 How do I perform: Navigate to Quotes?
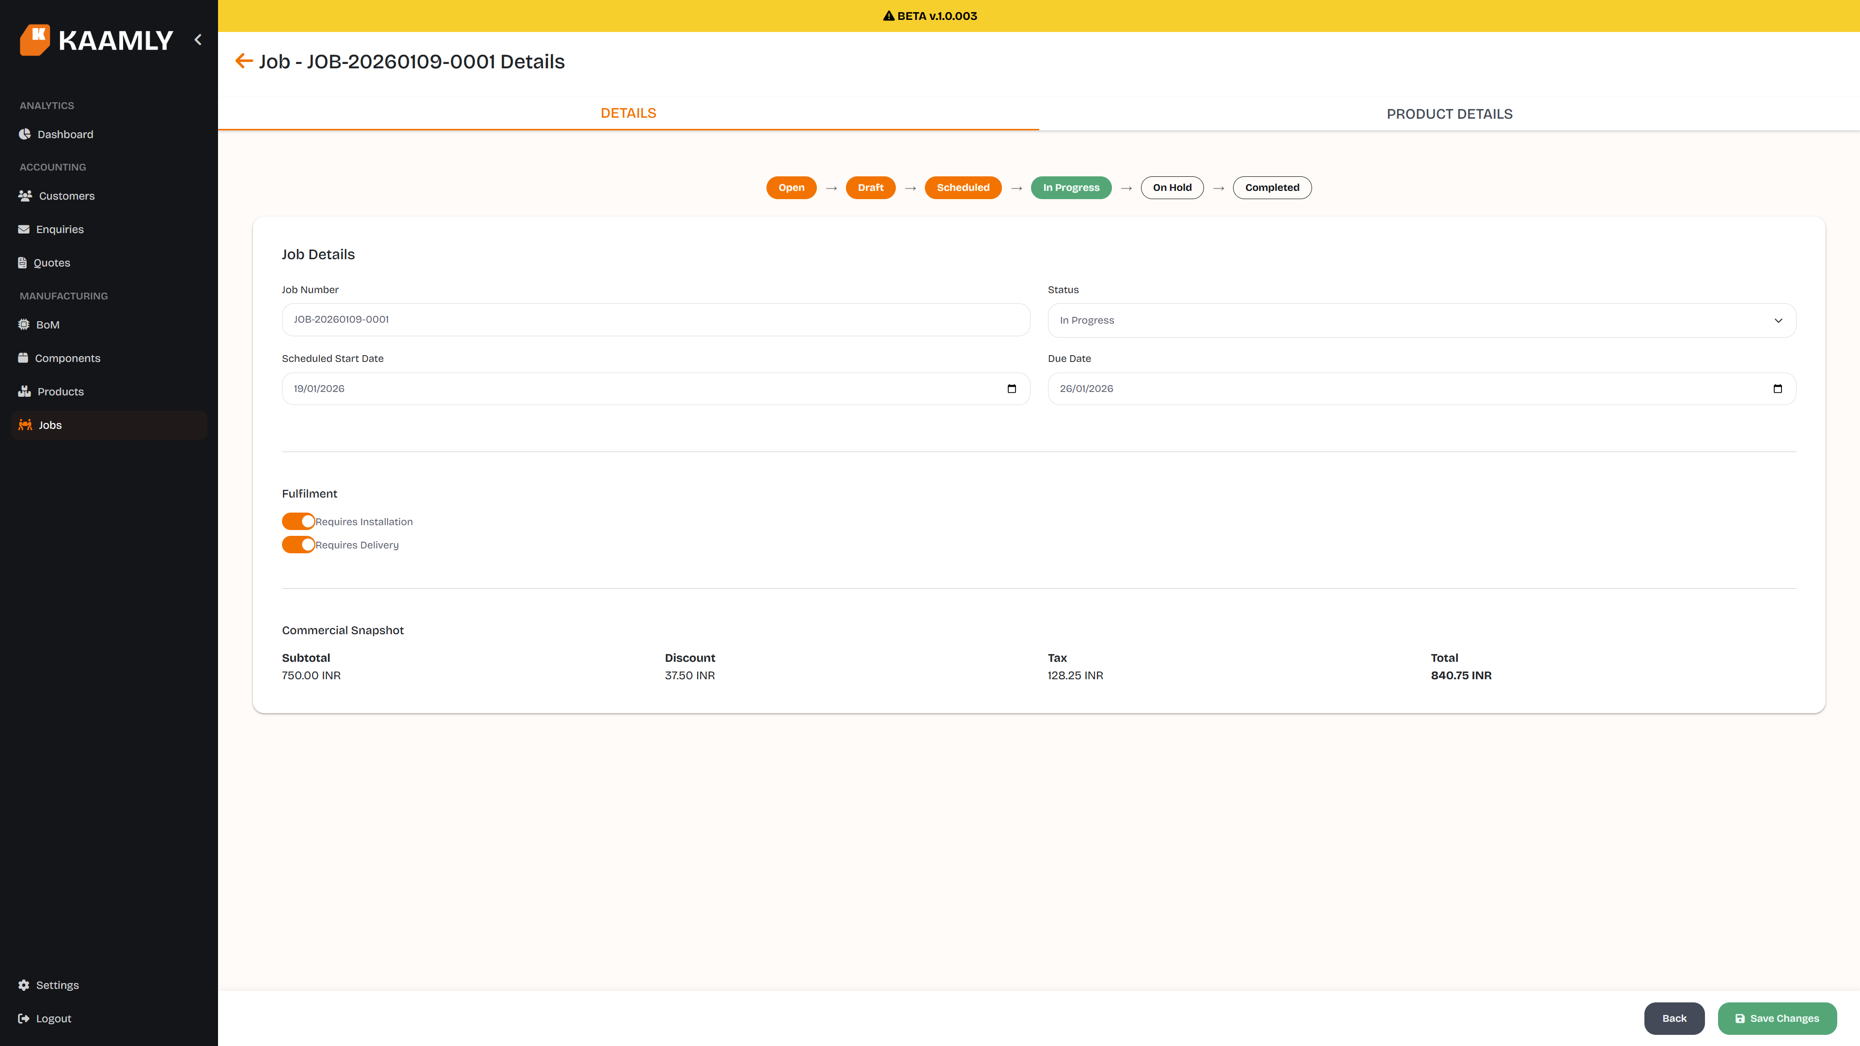pyautogui.click(x=51, y=262)
